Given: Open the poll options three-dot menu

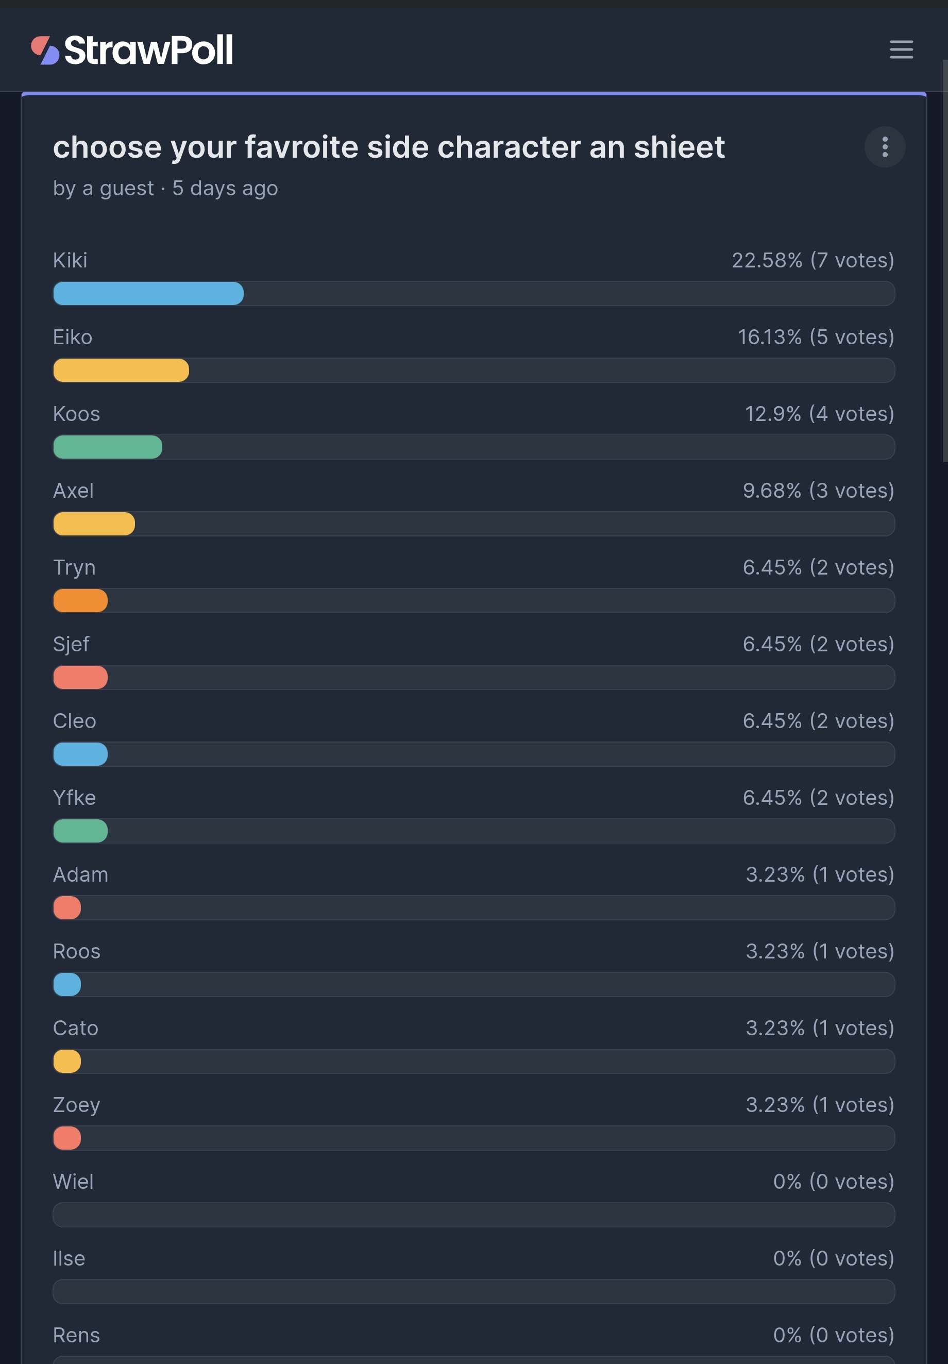Looking at the screenshot, I should coord(884,147).
